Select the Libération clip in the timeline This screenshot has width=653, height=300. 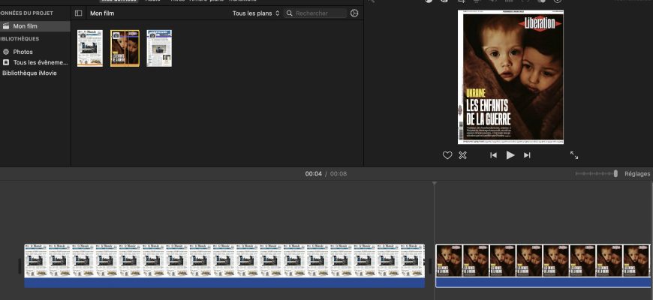click(543, 266)
